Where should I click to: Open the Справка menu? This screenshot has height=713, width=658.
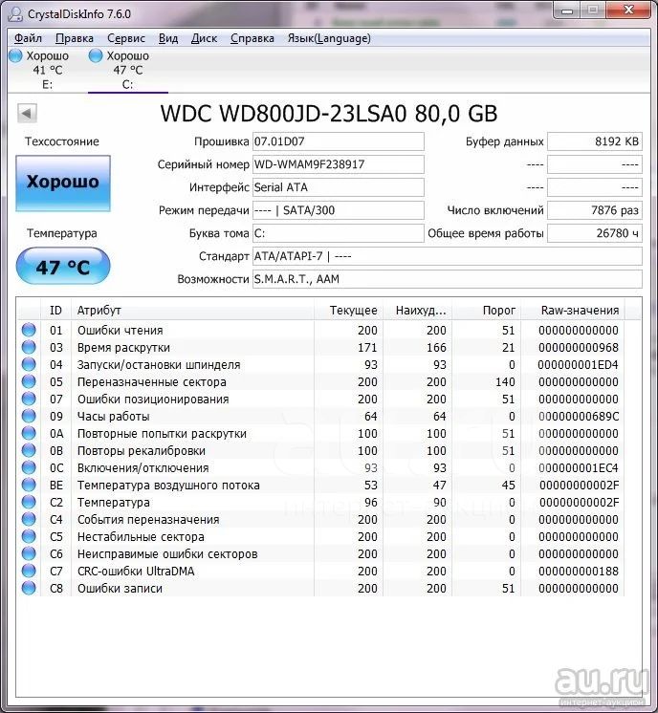tap(252, 38)
